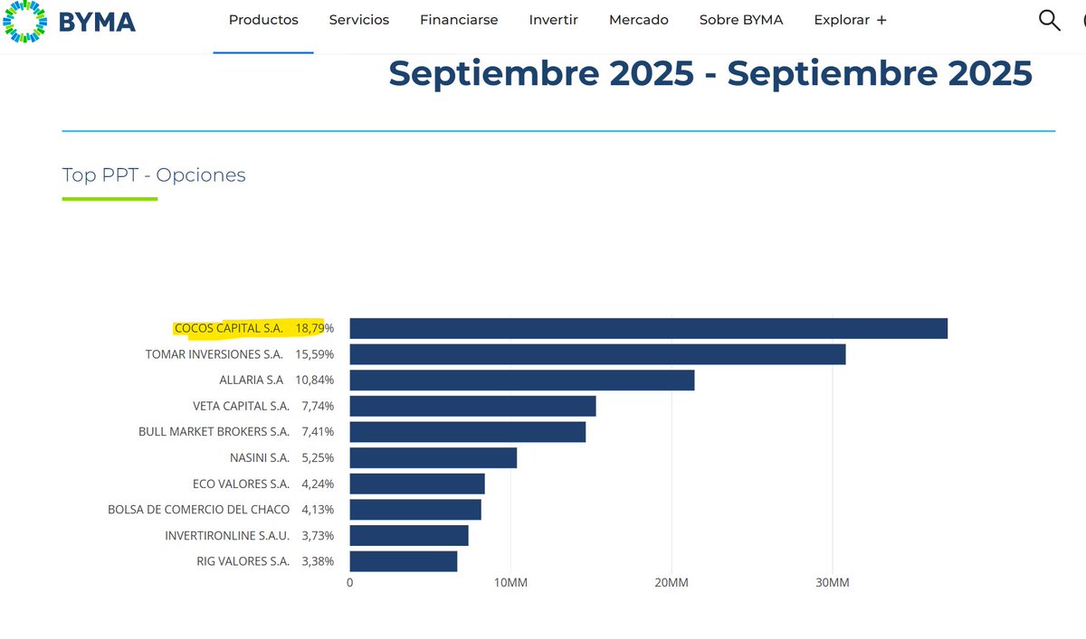
Task: Select the COCOS CAPITAL S.A. label
Action: tap(229, 328)
